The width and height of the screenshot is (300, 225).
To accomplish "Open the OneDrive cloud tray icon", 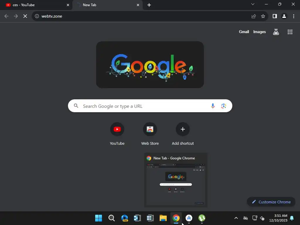I will coord(246,218).
